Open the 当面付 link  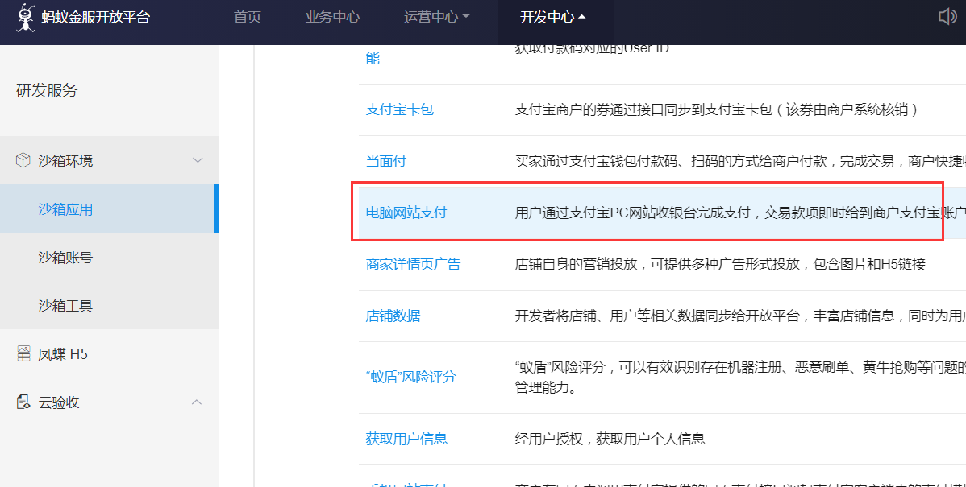(x=386, y=161)
